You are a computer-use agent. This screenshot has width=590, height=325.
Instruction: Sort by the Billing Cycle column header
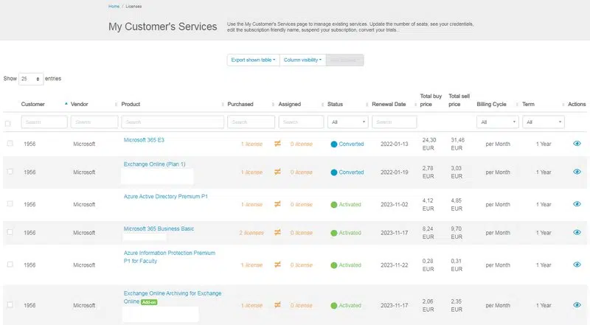point(491,104)
